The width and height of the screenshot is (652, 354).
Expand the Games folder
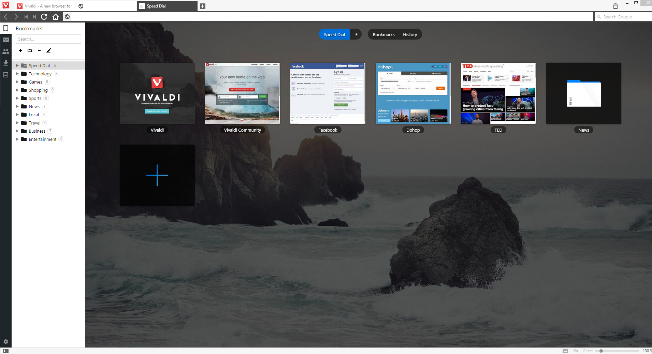[x=17, y=82]
